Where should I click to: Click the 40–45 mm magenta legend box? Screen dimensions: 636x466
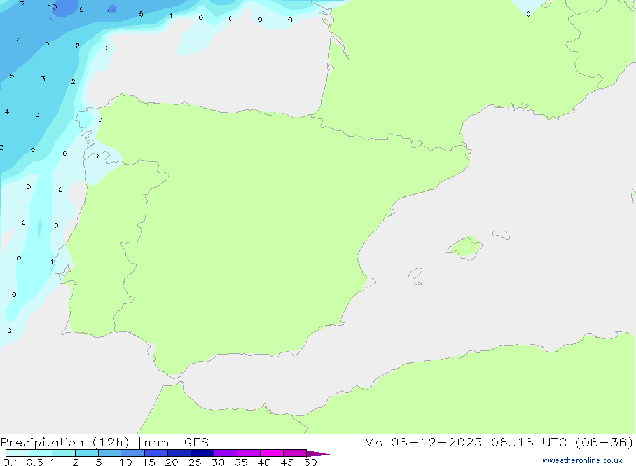[x=272, y=453]
